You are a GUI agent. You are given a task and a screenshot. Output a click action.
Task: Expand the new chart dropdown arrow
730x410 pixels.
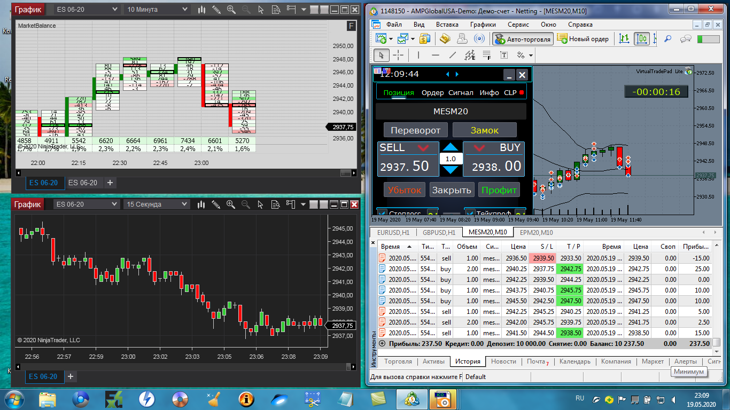pos(391,39)
